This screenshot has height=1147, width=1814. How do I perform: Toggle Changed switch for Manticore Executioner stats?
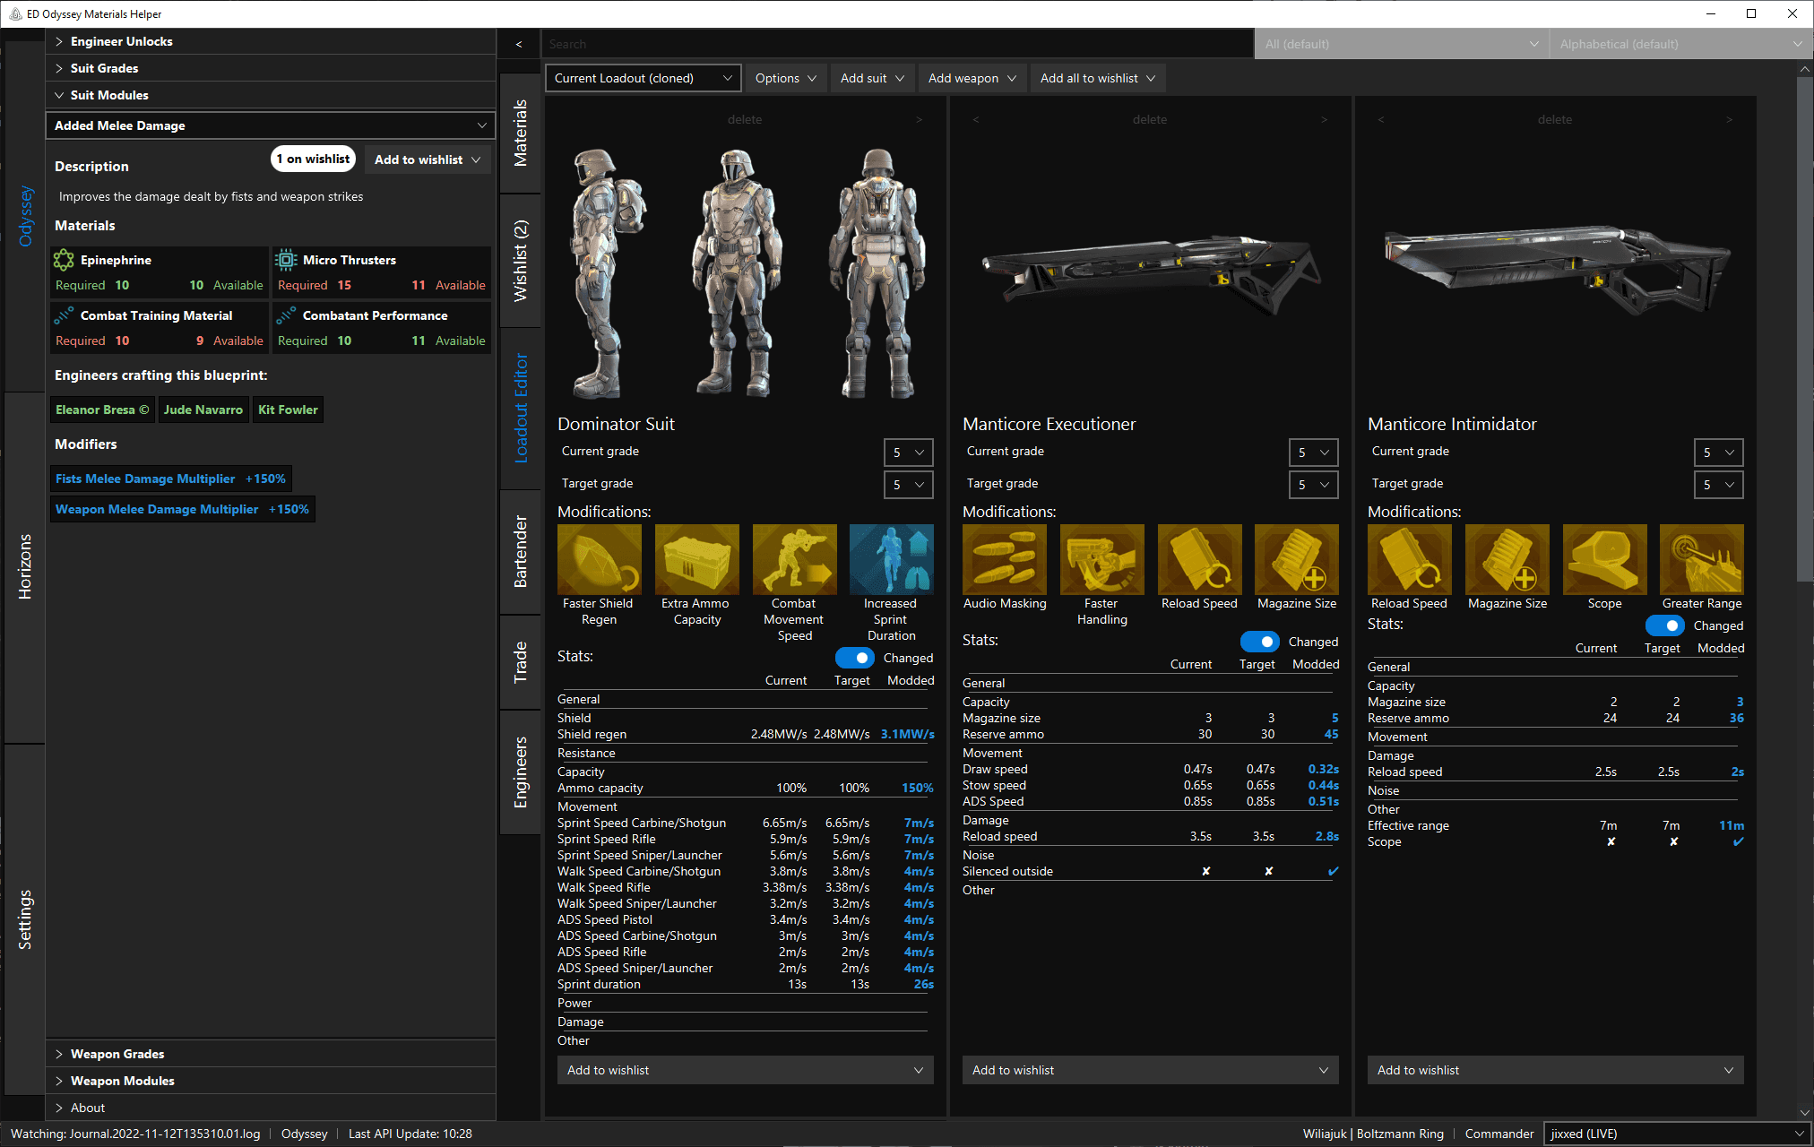1259,642
